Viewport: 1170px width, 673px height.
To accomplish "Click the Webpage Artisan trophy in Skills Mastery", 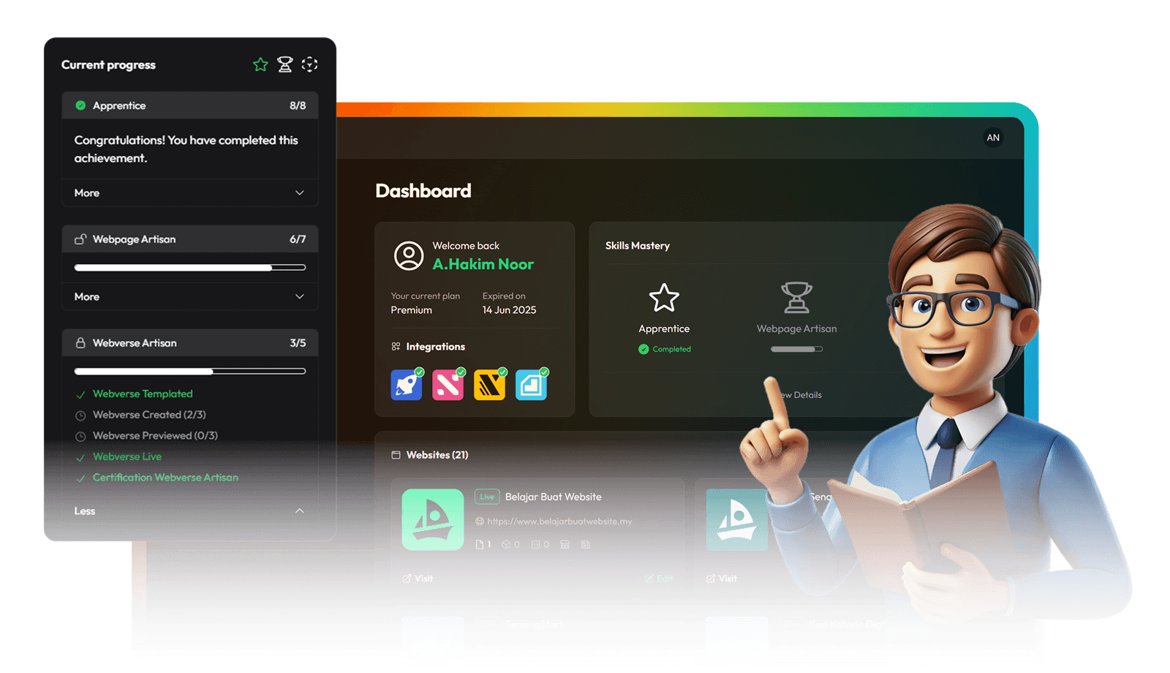I will click(796, 298).
